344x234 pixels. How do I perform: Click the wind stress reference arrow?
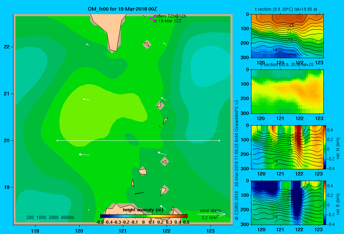point(212,214)
